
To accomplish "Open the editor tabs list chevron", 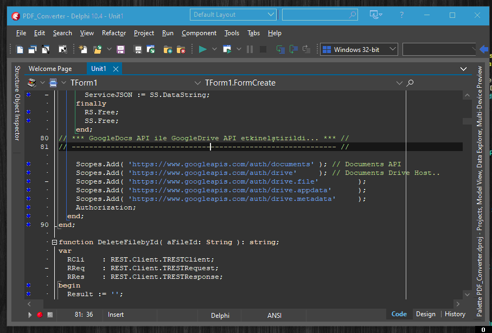I will (463, 69).
